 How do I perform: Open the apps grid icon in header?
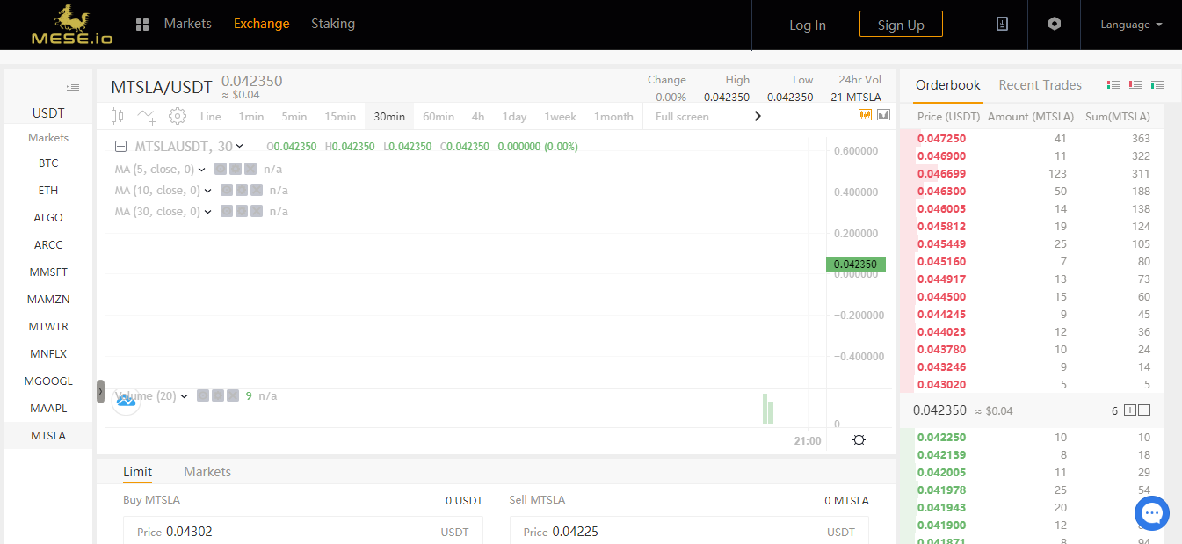click(x=142, y=25)
